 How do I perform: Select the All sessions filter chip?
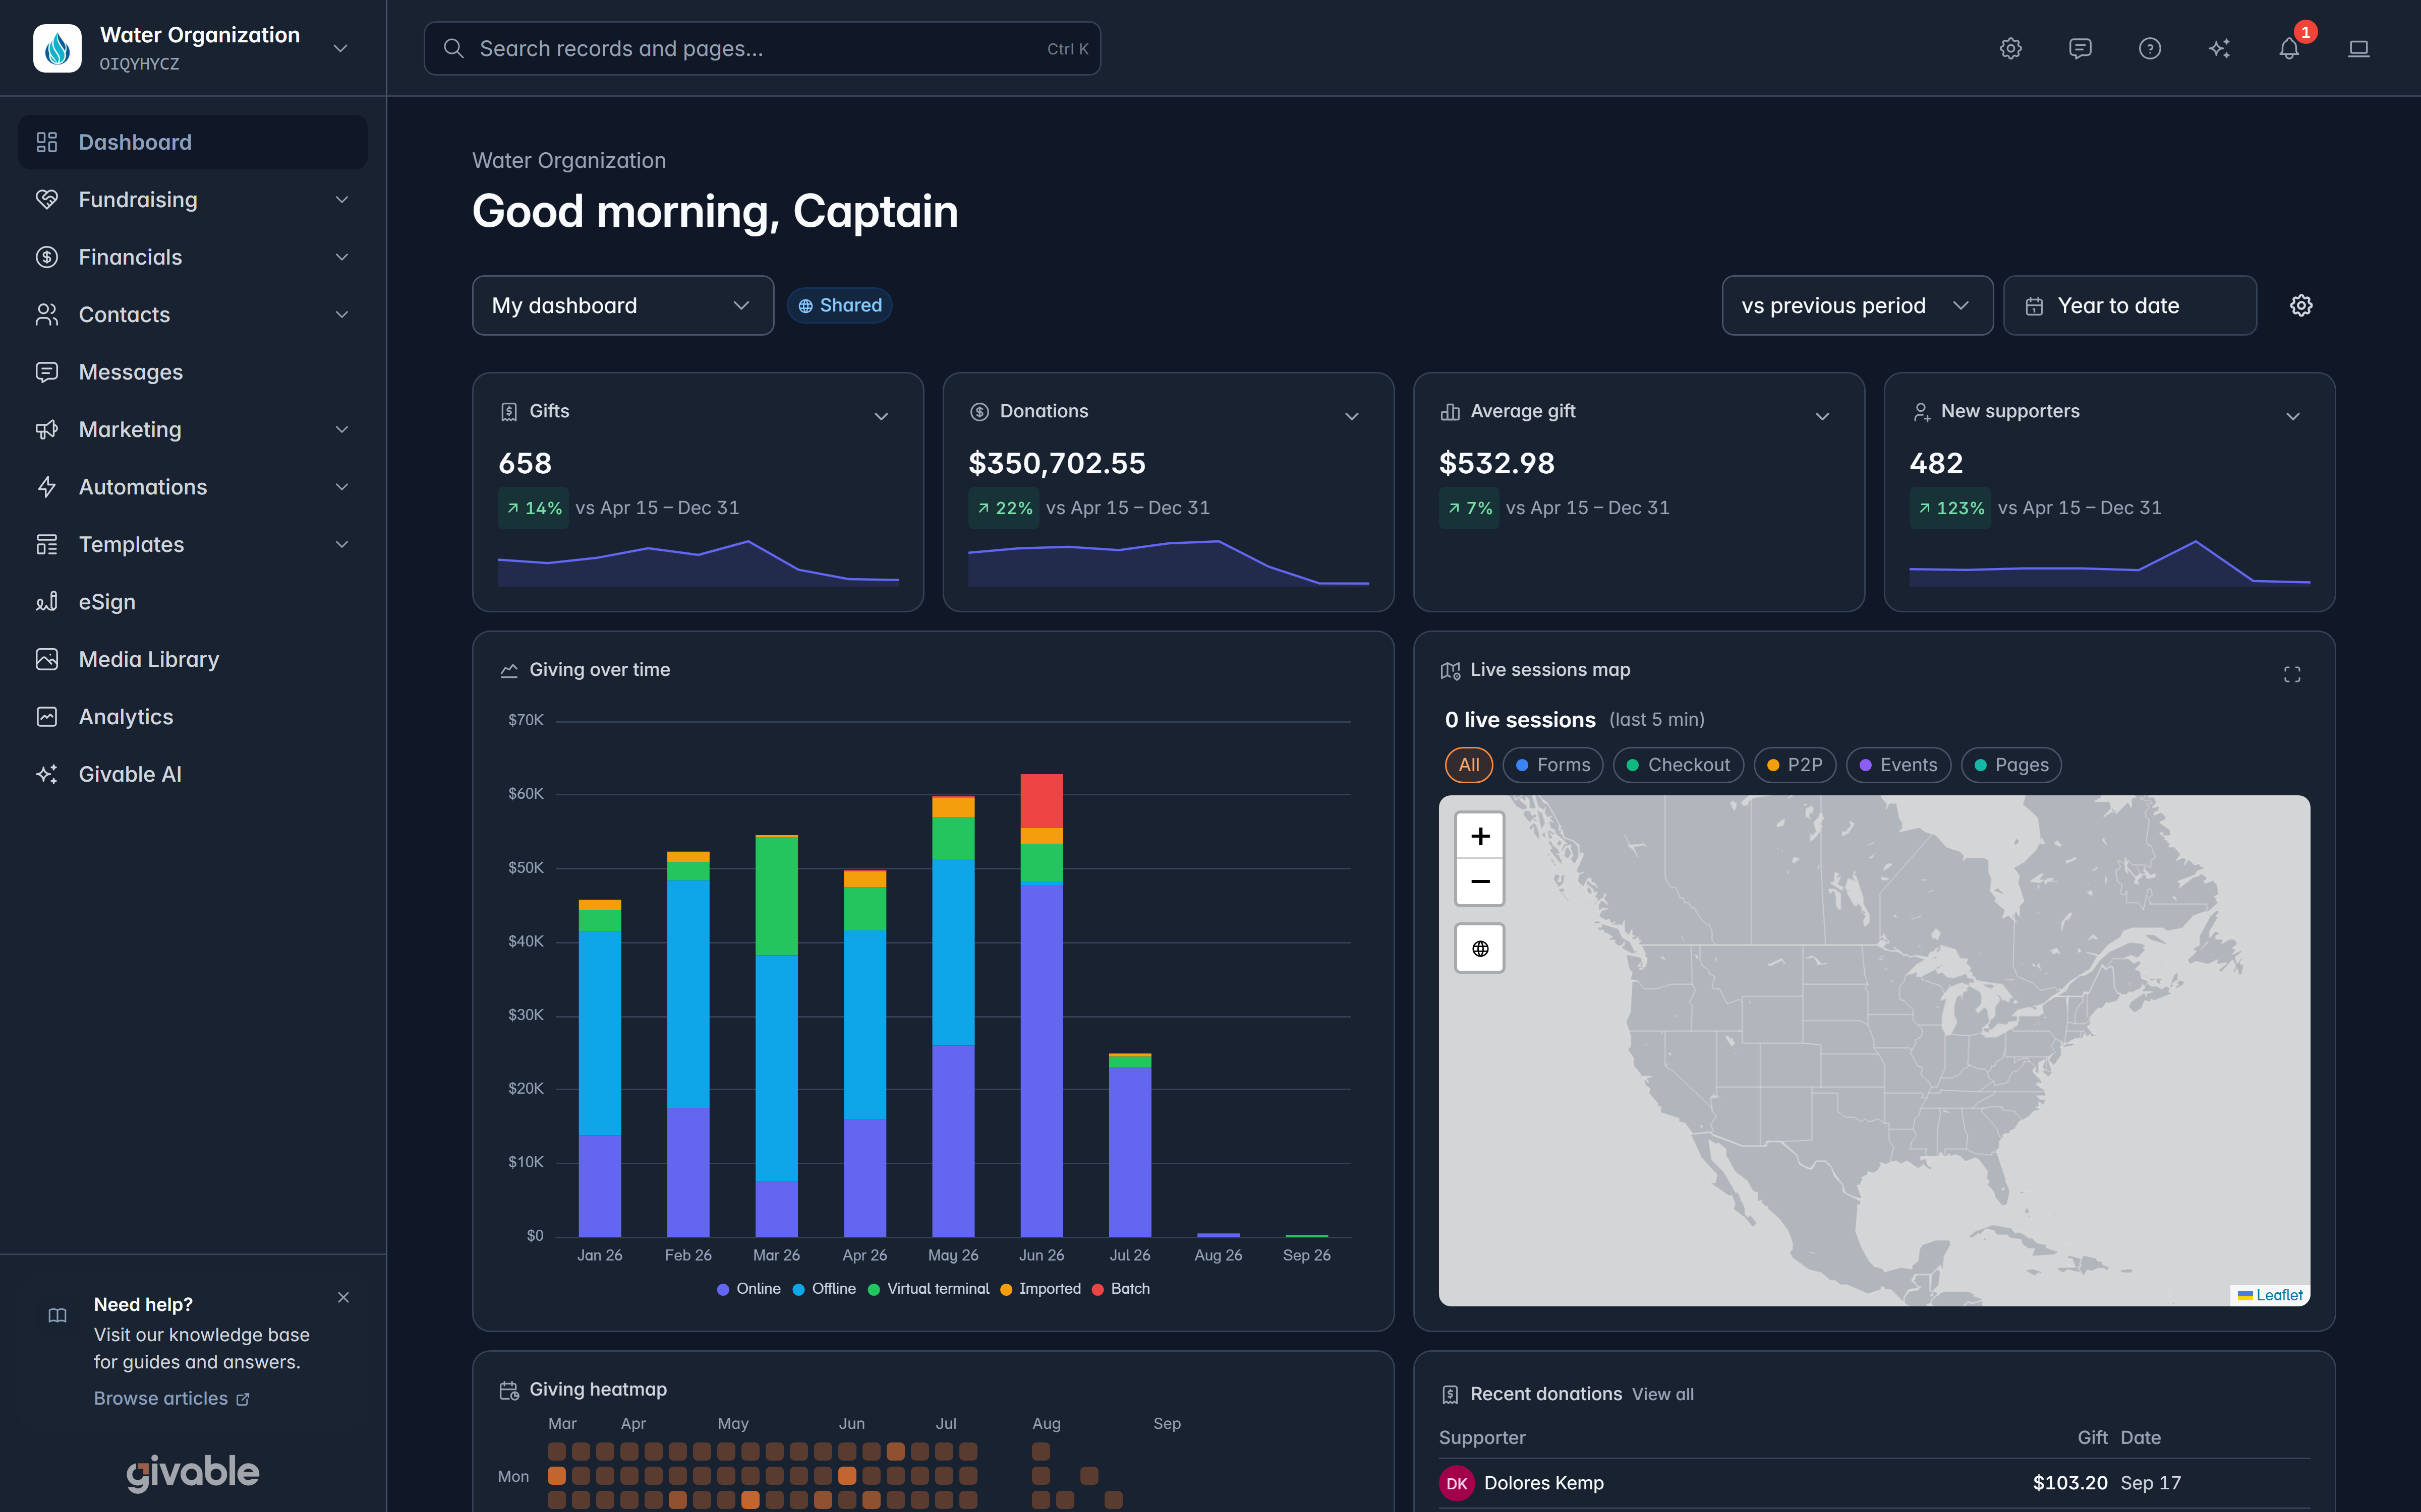pyautogui.click(x=1468, y=765)
